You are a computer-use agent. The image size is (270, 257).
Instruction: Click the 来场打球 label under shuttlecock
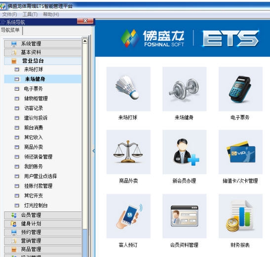click(x=128, y=118)
